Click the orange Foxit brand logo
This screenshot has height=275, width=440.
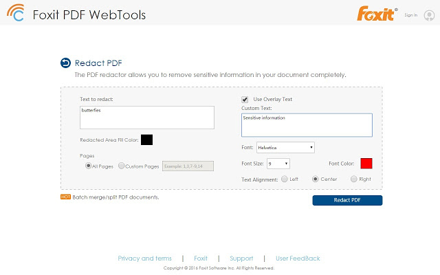tap(376, 14)
